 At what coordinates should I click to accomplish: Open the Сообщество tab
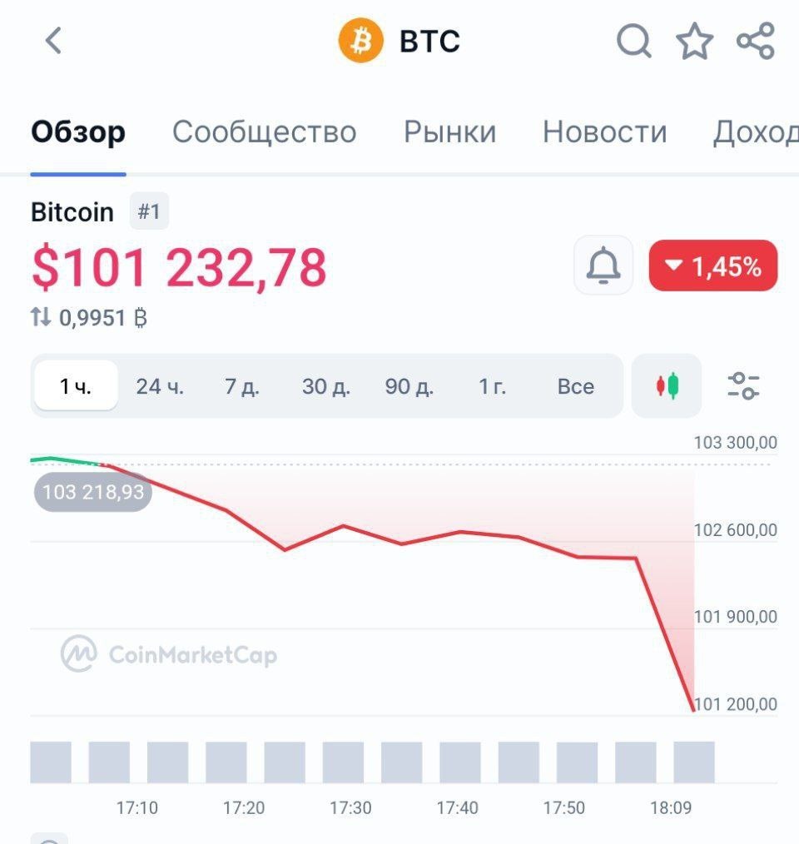pyautogui.click(x=265, y=132)
